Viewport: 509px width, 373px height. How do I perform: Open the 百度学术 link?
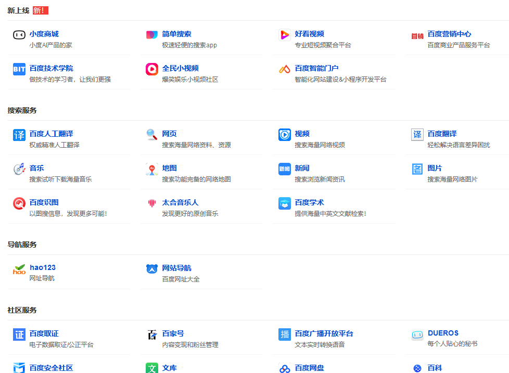pyautogui.click(x=309, y=203)
